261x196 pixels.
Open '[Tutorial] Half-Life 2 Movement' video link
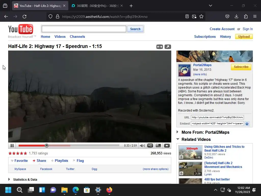pos(223,165)
